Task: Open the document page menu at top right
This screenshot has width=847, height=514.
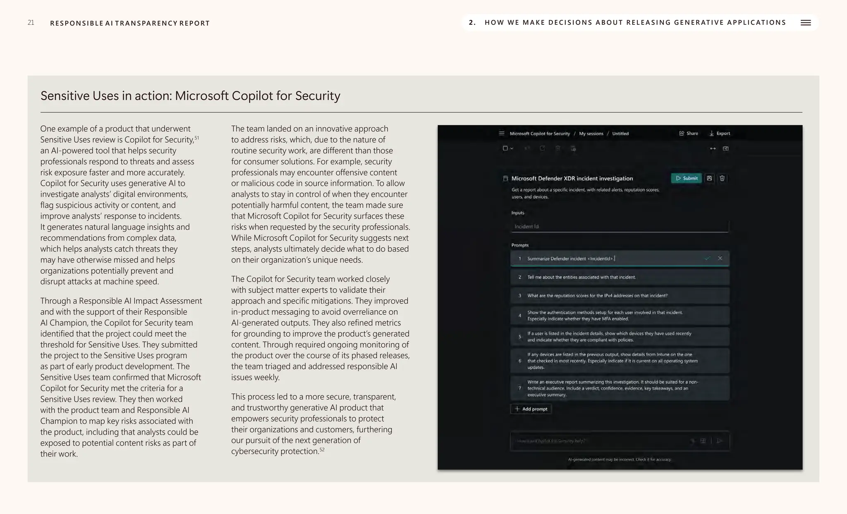Action: (x=805, y=23)
